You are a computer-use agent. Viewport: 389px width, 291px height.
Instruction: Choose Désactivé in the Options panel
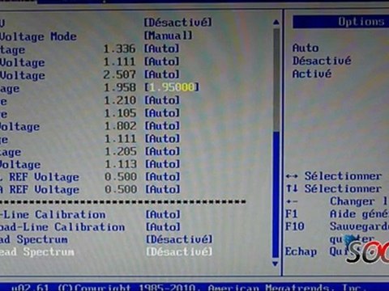click(322, 61)
